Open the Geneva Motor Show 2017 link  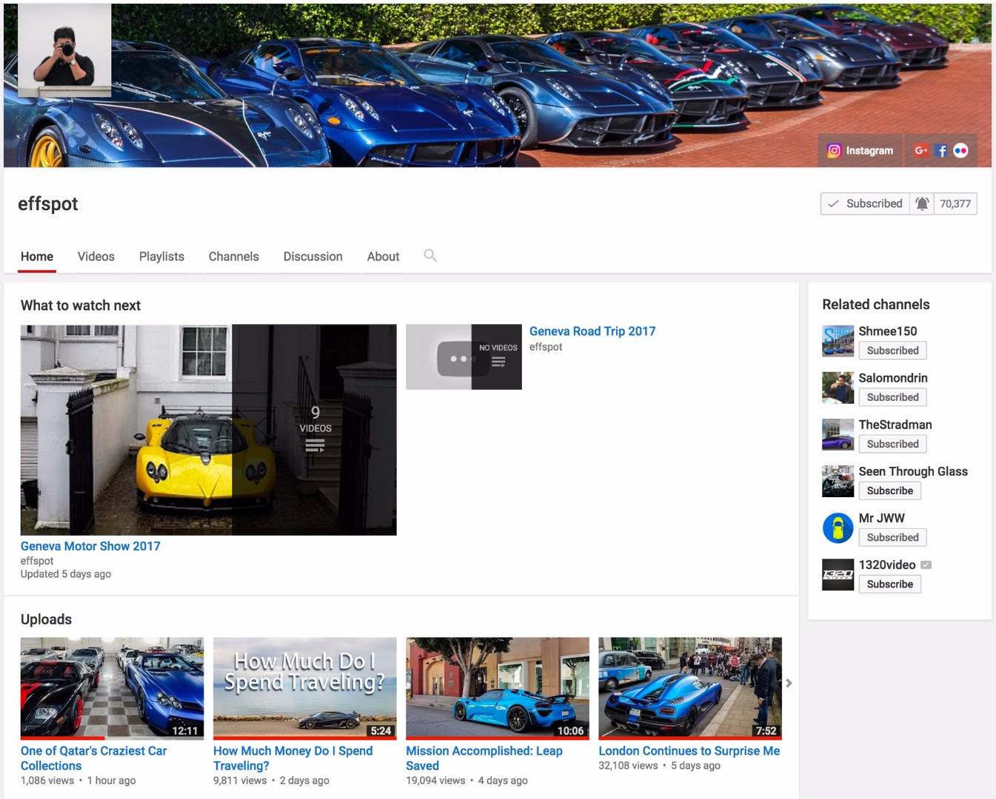[90, 546]
